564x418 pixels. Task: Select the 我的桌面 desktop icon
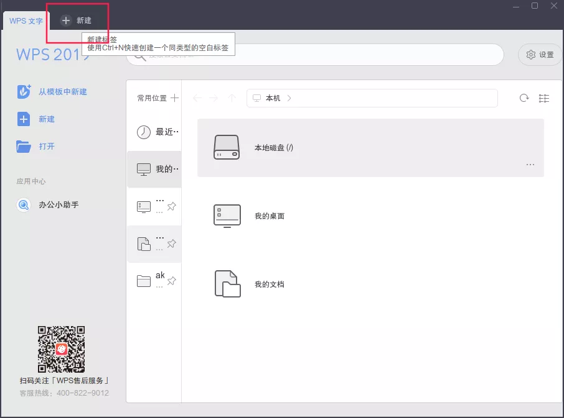click(227, 216)
